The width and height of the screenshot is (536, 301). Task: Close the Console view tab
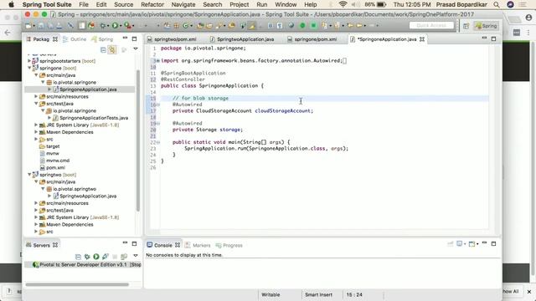[x=178, y=245]
